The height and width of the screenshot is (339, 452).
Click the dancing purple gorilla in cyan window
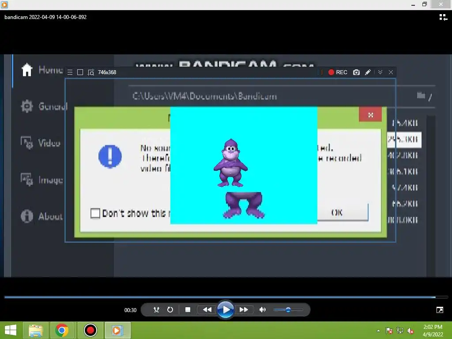tap(230, 163)
